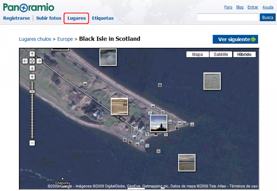Click small photo marker on golf course
The height and width of the screenshot is (191, 277).
85,84
